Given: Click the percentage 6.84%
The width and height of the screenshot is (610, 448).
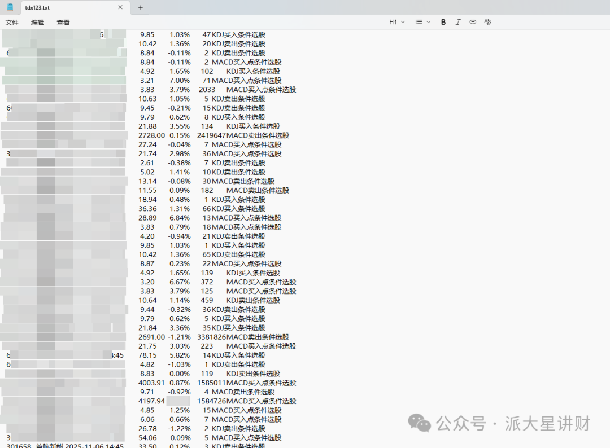Looking at the screenshot, I should 180,218.
